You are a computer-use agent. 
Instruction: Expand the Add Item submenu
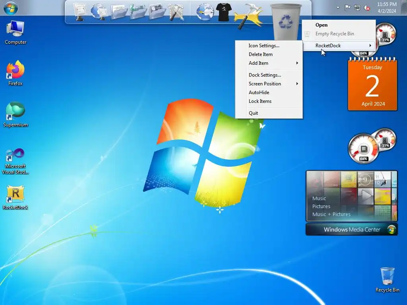(269, 63)
